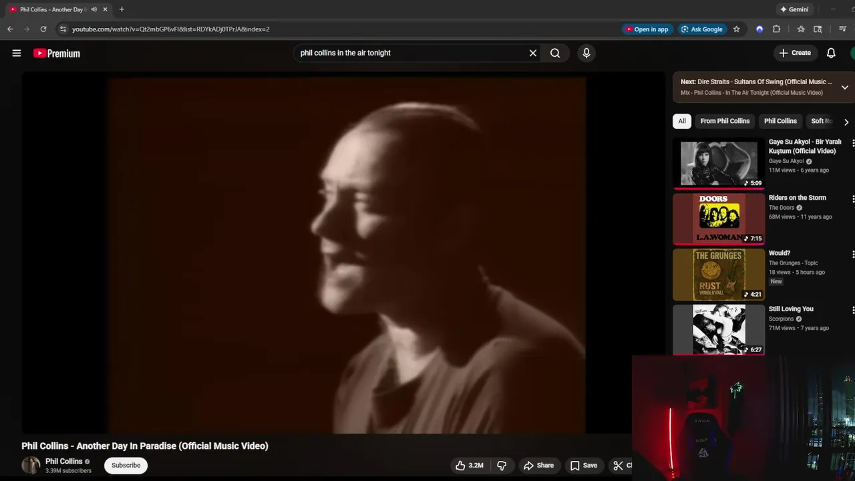The height and width of the screenshot is (481, 855).
Task: Open options menu for Would? video
Action: click(852, 254)
